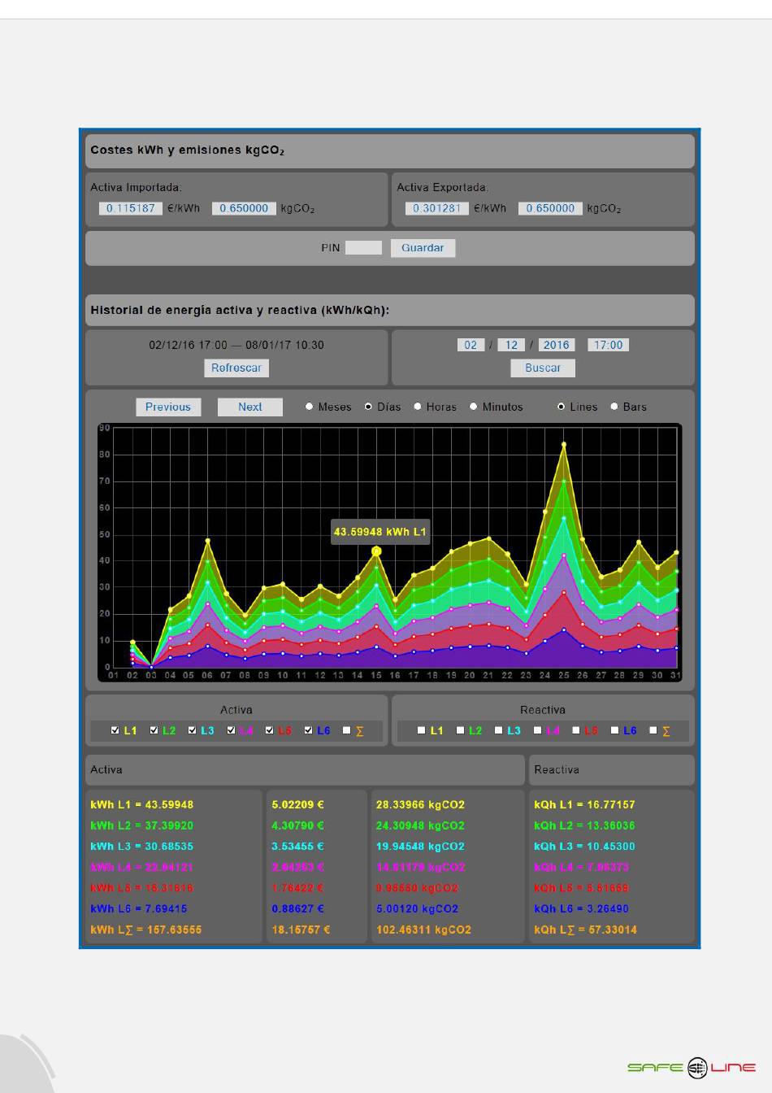Go to Previous chart period
Screen dimensions: 772x1093
click(x=168, y=407)
